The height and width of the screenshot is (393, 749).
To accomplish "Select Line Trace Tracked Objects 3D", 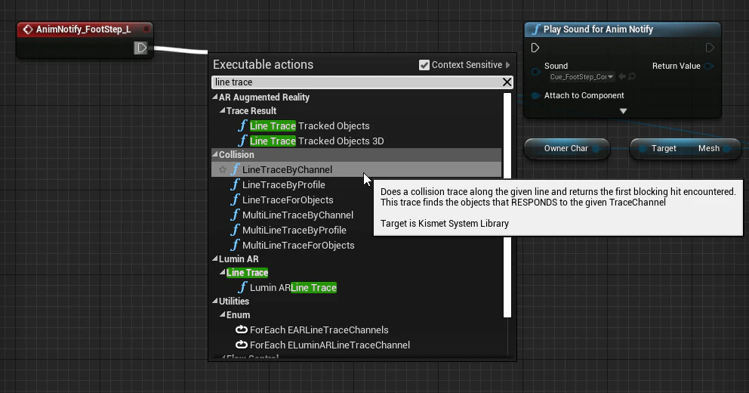I will pyautogui.click(x=316, y=141).
